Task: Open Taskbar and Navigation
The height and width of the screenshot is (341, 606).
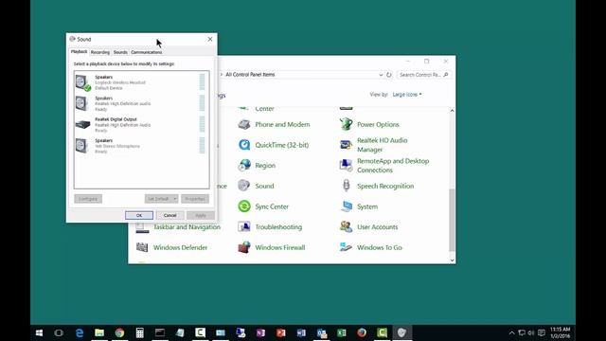Action: pos(178,227)
